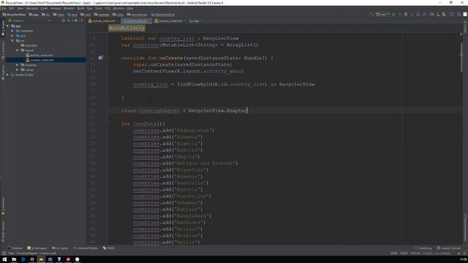The height and width of the screenshot is (263, 468).
Task: Open the Analyze menu
Action: click(x=56, y=8)
